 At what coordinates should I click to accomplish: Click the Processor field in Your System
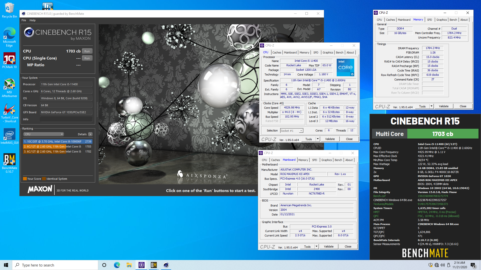tap(66, 84)
